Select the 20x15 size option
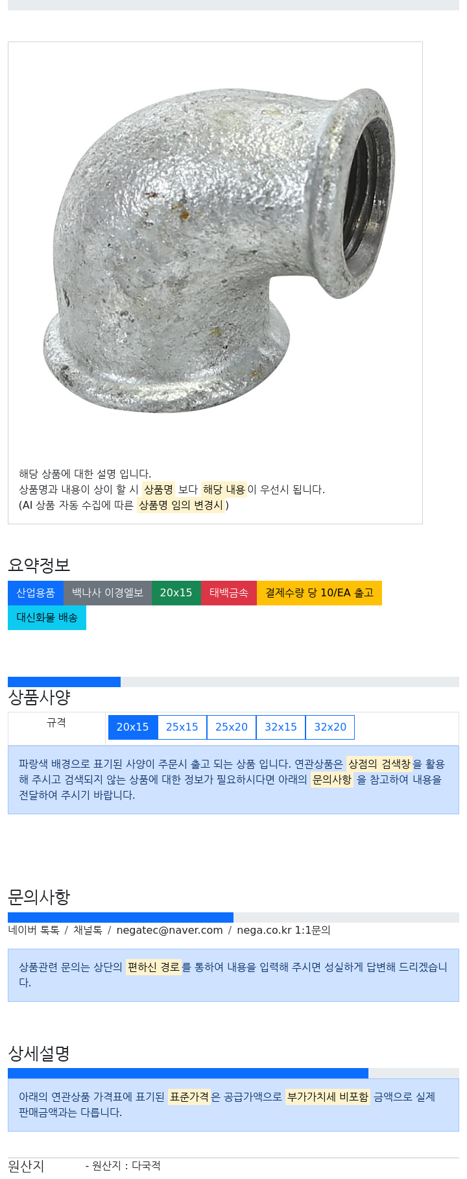The width and height of the screenshot is (467, 1179). (x=132, y=727)
